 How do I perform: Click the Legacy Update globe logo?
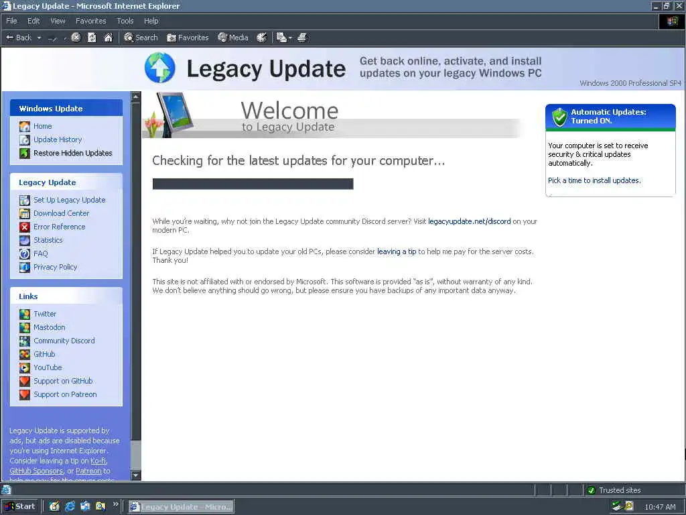(159, 68)
